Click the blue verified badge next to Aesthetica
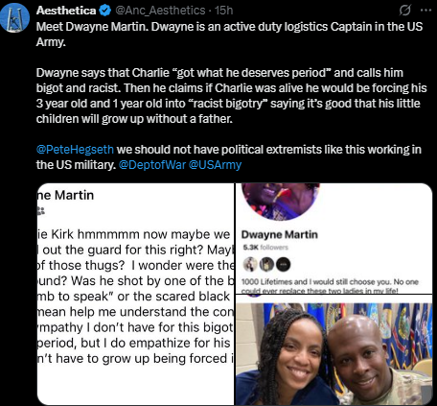Viewport: 437px width, 406px height. (x=104, y=11)
